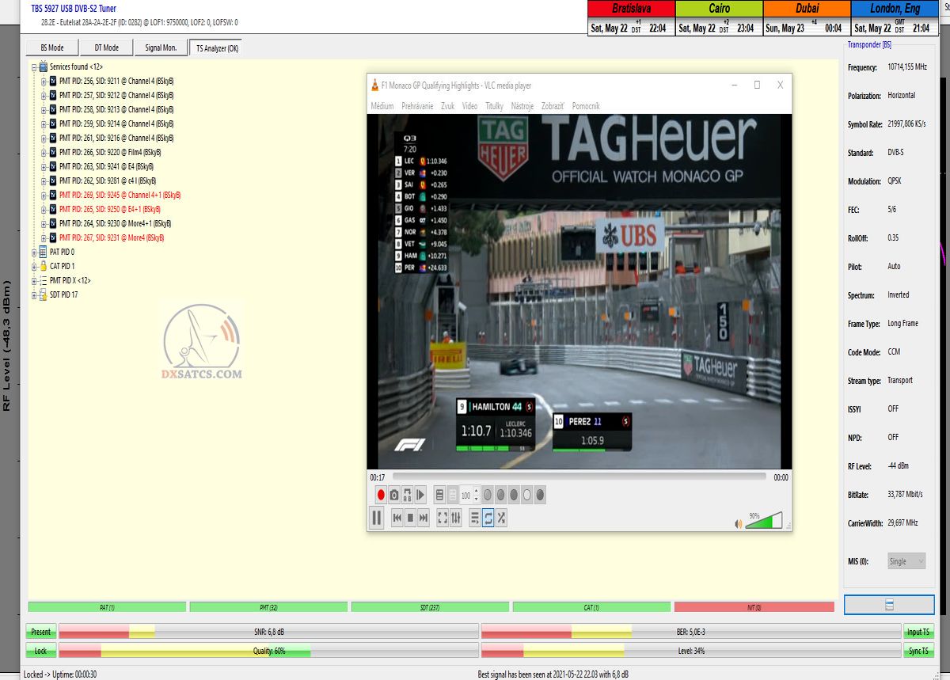Enter fullscreen mode in VLC
This screenshot has width=950, height=680.
coord(443,518)
